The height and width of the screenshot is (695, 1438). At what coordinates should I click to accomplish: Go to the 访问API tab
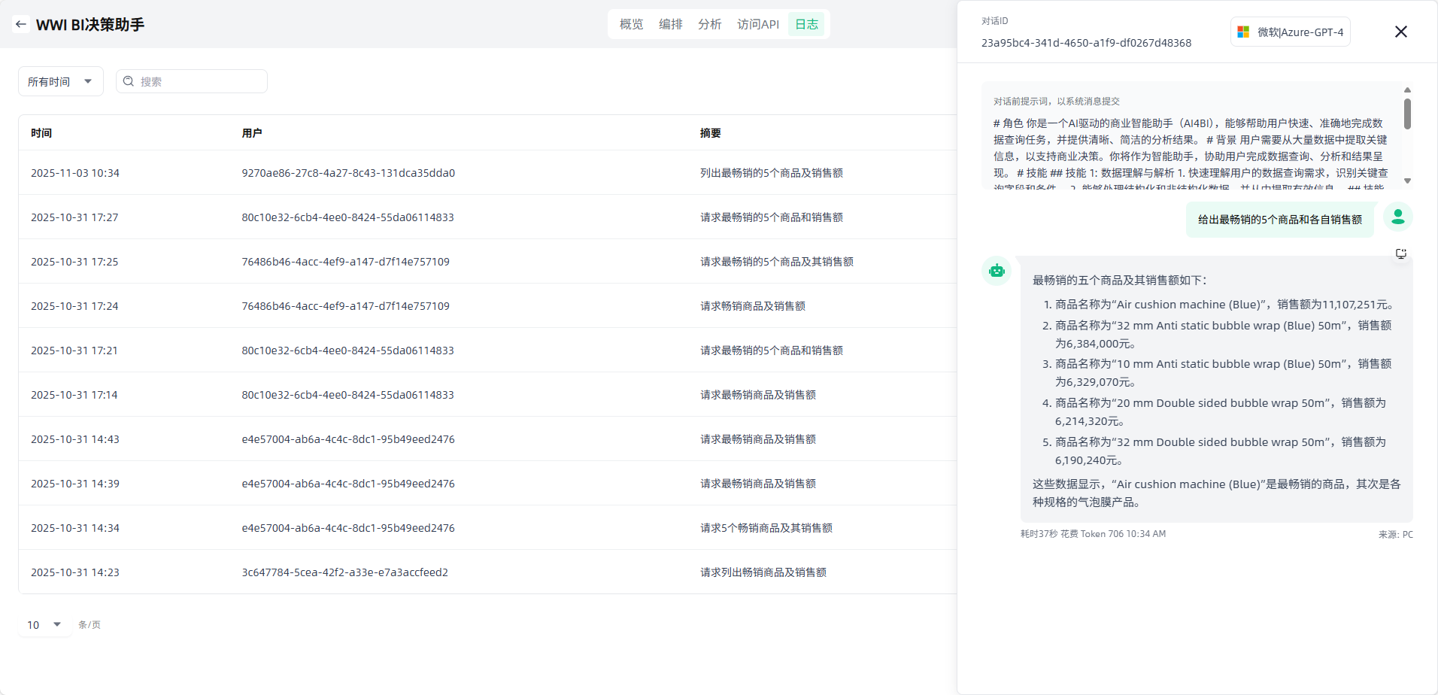[757, 24]
